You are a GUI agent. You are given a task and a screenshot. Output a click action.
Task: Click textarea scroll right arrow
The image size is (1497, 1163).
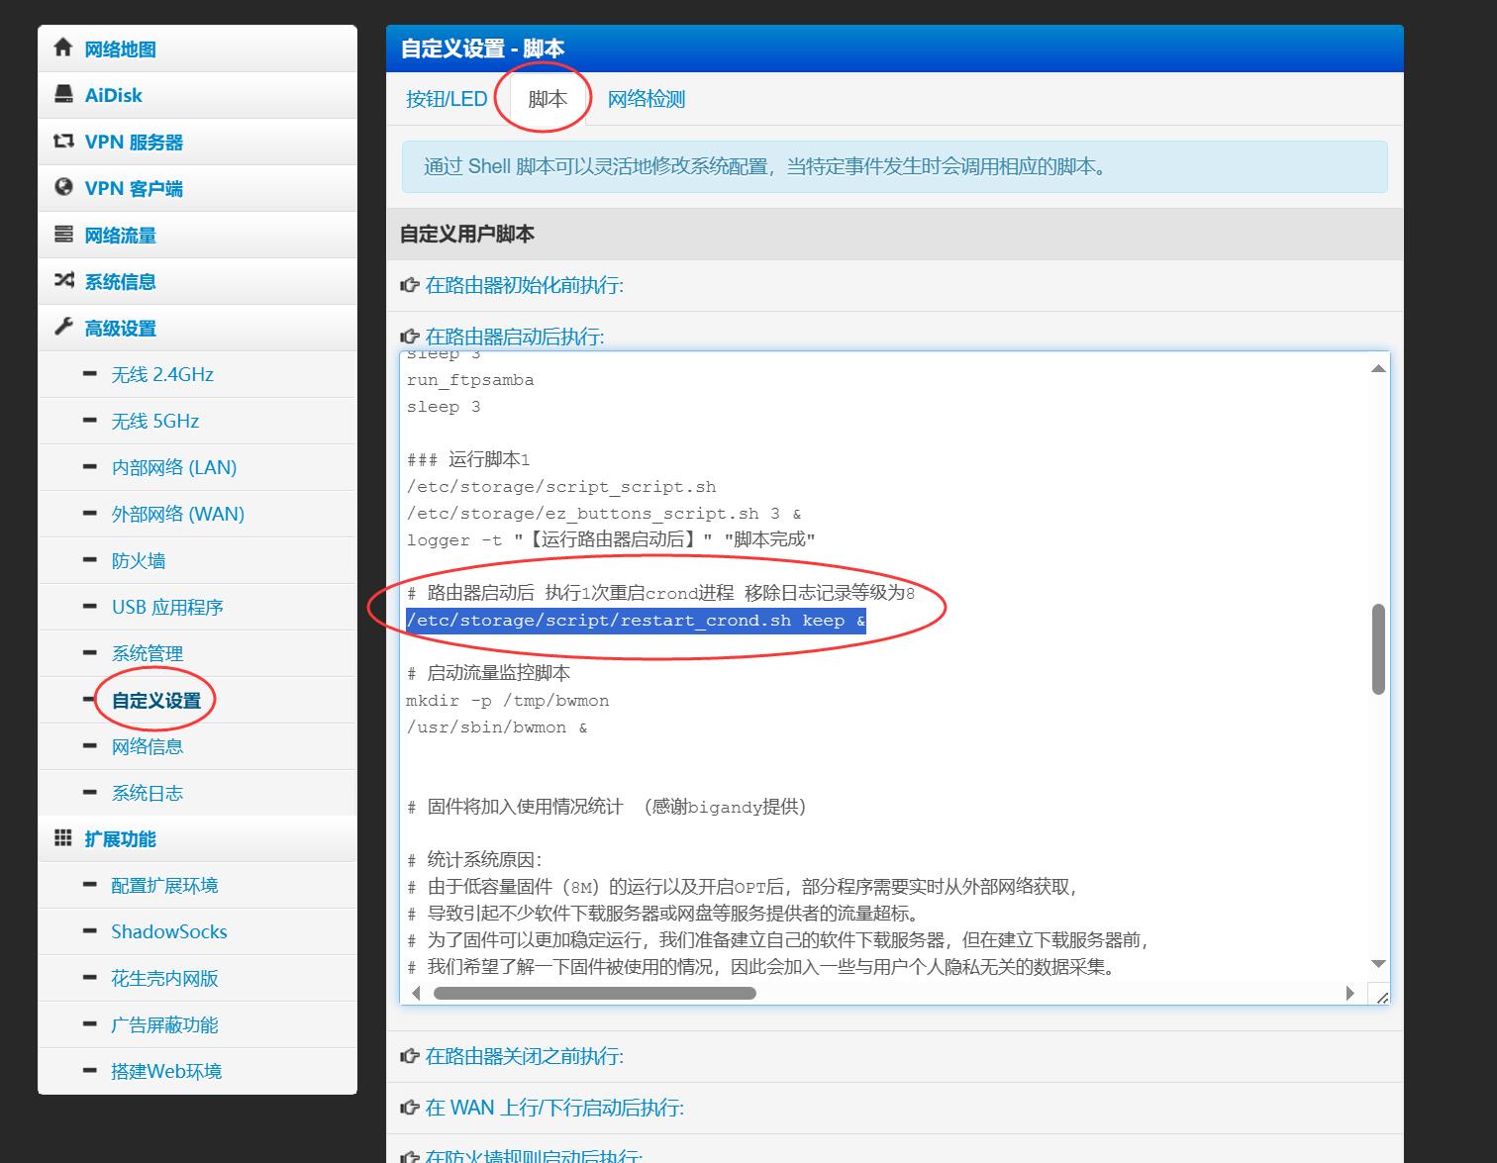[1349, 993]
